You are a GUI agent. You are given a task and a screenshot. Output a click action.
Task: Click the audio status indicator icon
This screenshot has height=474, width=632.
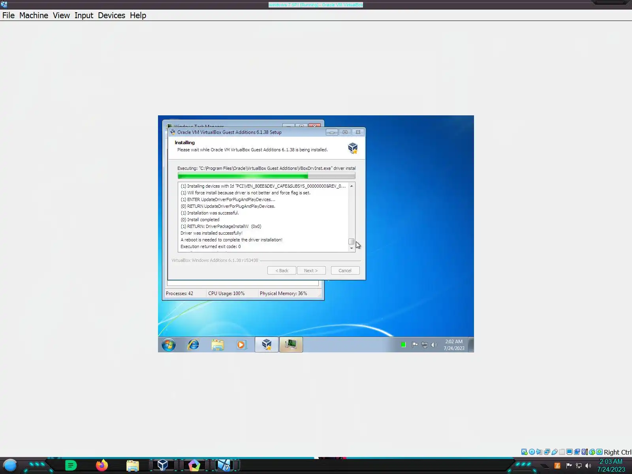point(539,452)
